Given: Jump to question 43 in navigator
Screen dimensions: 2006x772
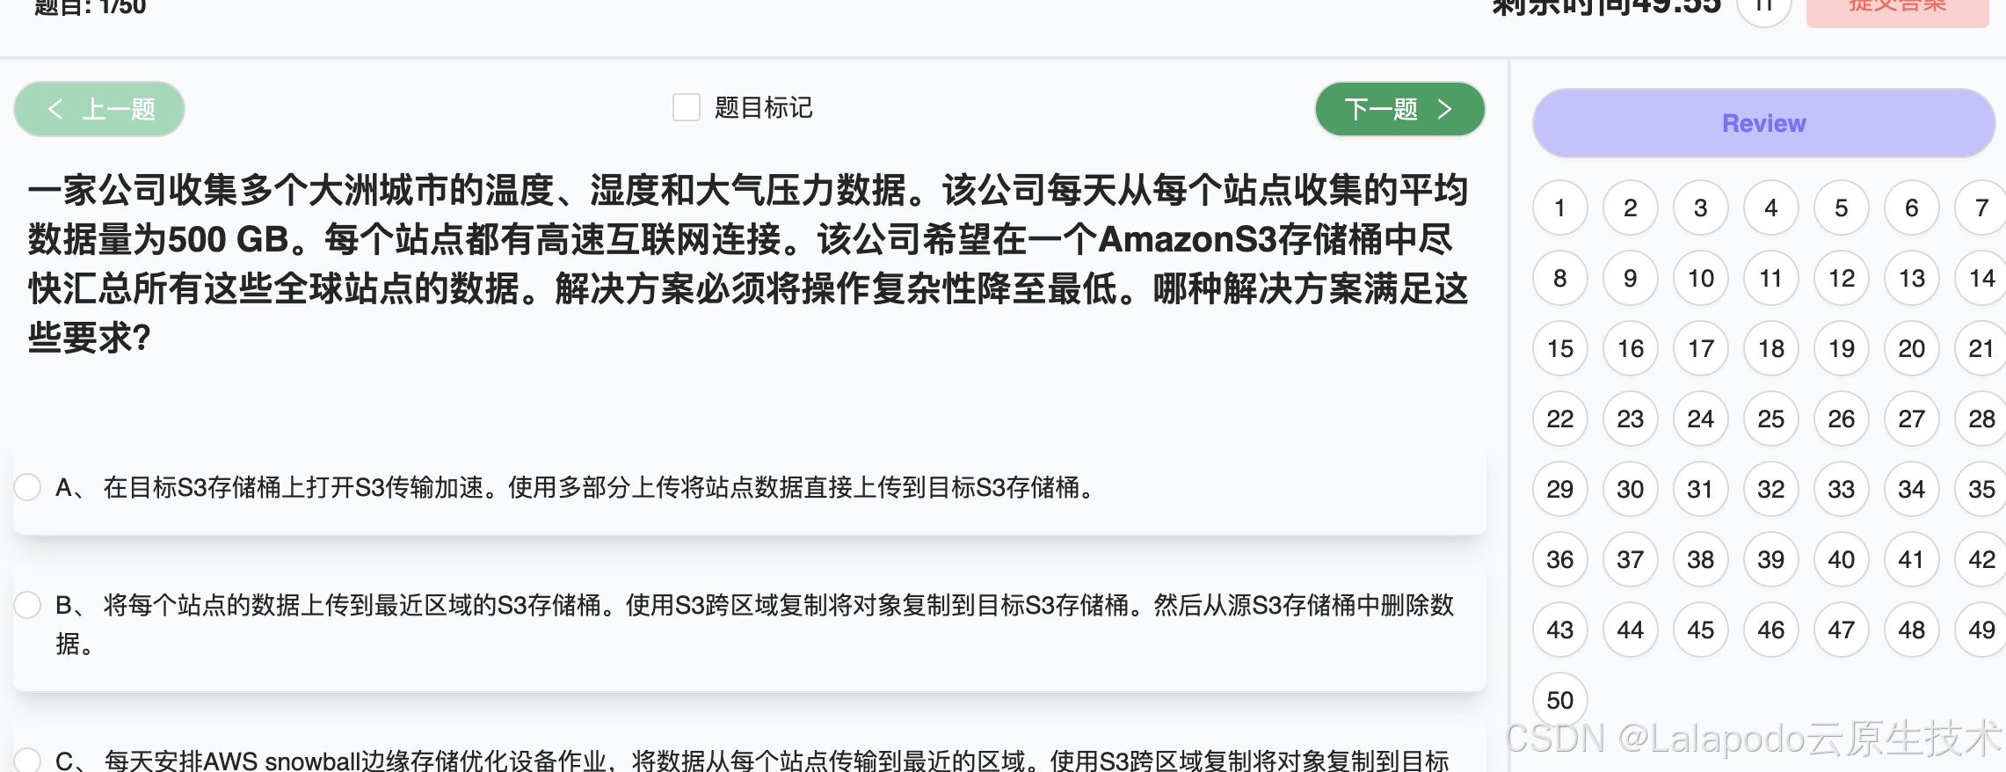Looking at the screenshot, I should coord(1559,630).
